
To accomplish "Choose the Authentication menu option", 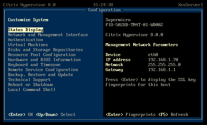I will (x=25, y=40).
